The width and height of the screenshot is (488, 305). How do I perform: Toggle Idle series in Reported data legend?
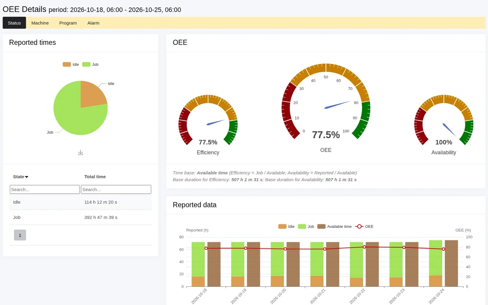[286, 226]
